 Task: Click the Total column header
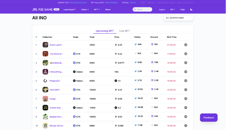pos(92,37)
